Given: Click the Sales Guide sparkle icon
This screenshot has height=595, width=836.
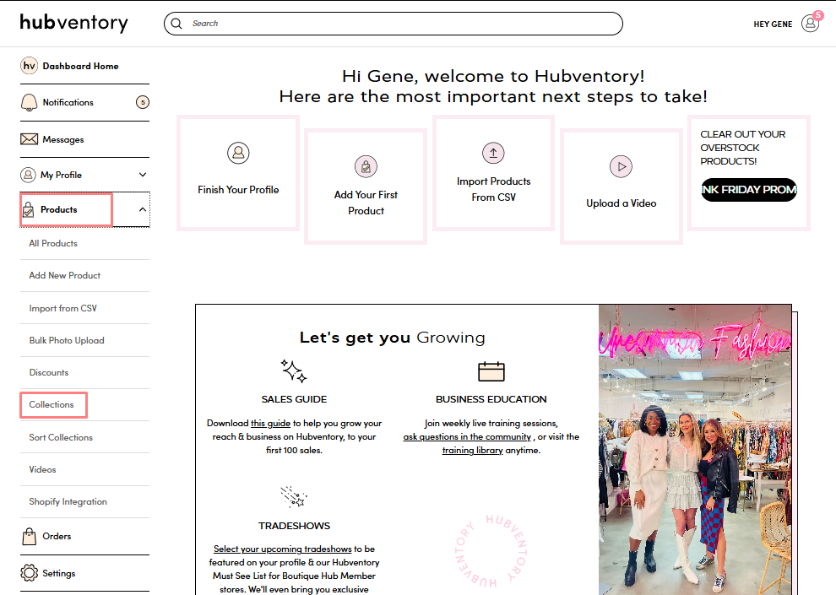Looking at the screenshot, I should coord(294,371).
